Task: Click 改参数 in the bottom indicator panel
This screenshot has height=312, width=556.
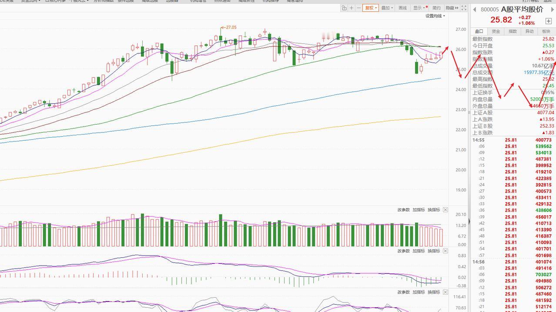Action: coord(404,292)
